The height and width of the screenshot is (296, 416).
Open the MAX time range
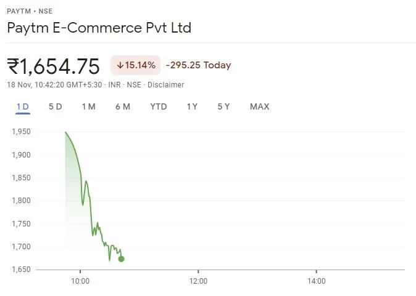pos(259,106)
